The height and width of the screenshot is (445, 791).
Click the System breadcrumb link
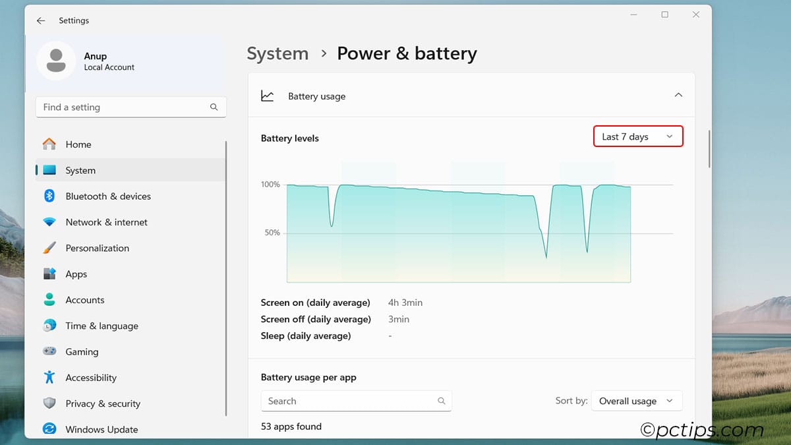click(x=278, y=53)
